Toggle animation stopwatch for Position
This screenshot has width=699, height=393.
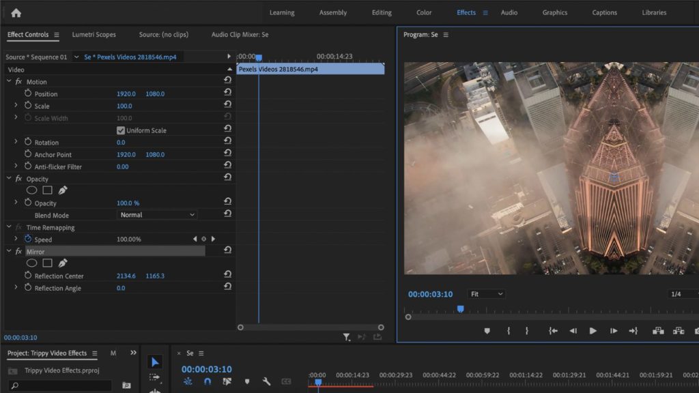click(28, 93)
